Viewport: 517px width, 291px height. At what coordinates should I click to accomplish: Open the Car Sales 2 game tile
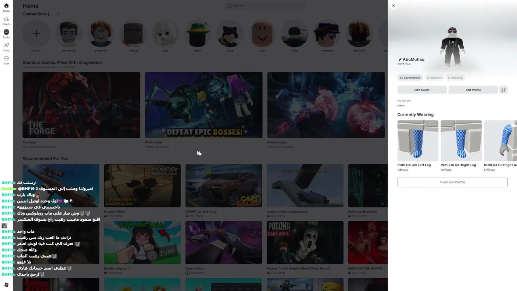click(x=224, y=186)
